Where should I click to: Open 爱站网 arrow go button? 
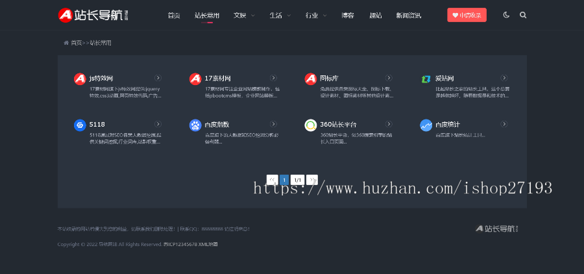pyautogui.click(x=504, y=77)
